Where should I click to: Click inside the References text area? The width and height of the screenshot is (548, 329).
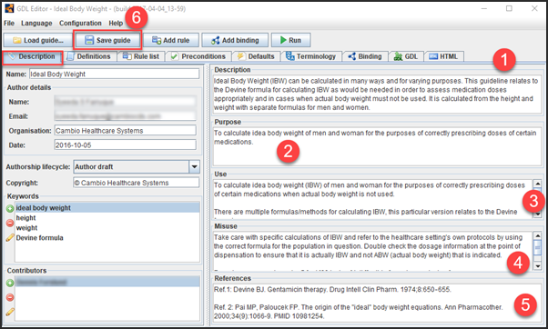click(x=377, y=303)
